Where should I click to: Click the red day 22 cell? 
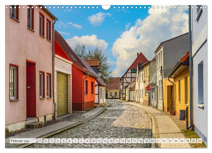[164, 141]
